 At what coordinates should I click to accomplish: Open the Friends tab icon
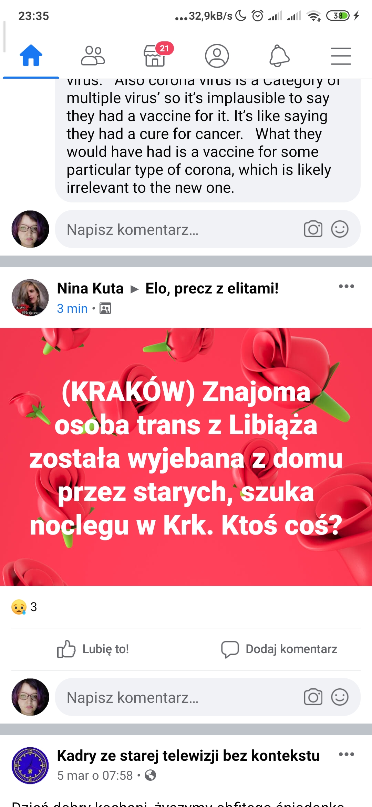pos(93,56)
